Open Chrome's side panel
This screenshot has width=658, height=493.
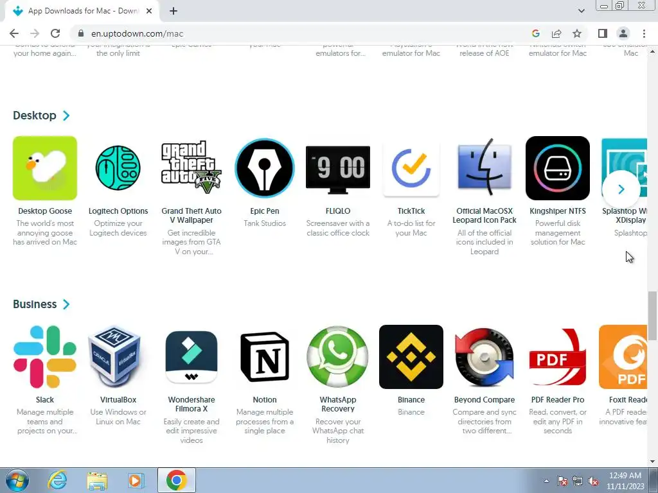click(603, 33)
